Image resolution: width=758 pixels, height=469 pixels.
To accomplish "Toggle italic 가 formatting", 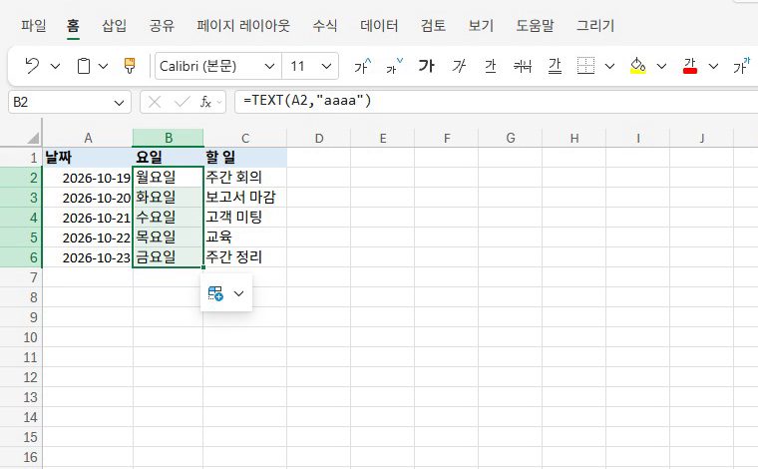I will [459, 66].
